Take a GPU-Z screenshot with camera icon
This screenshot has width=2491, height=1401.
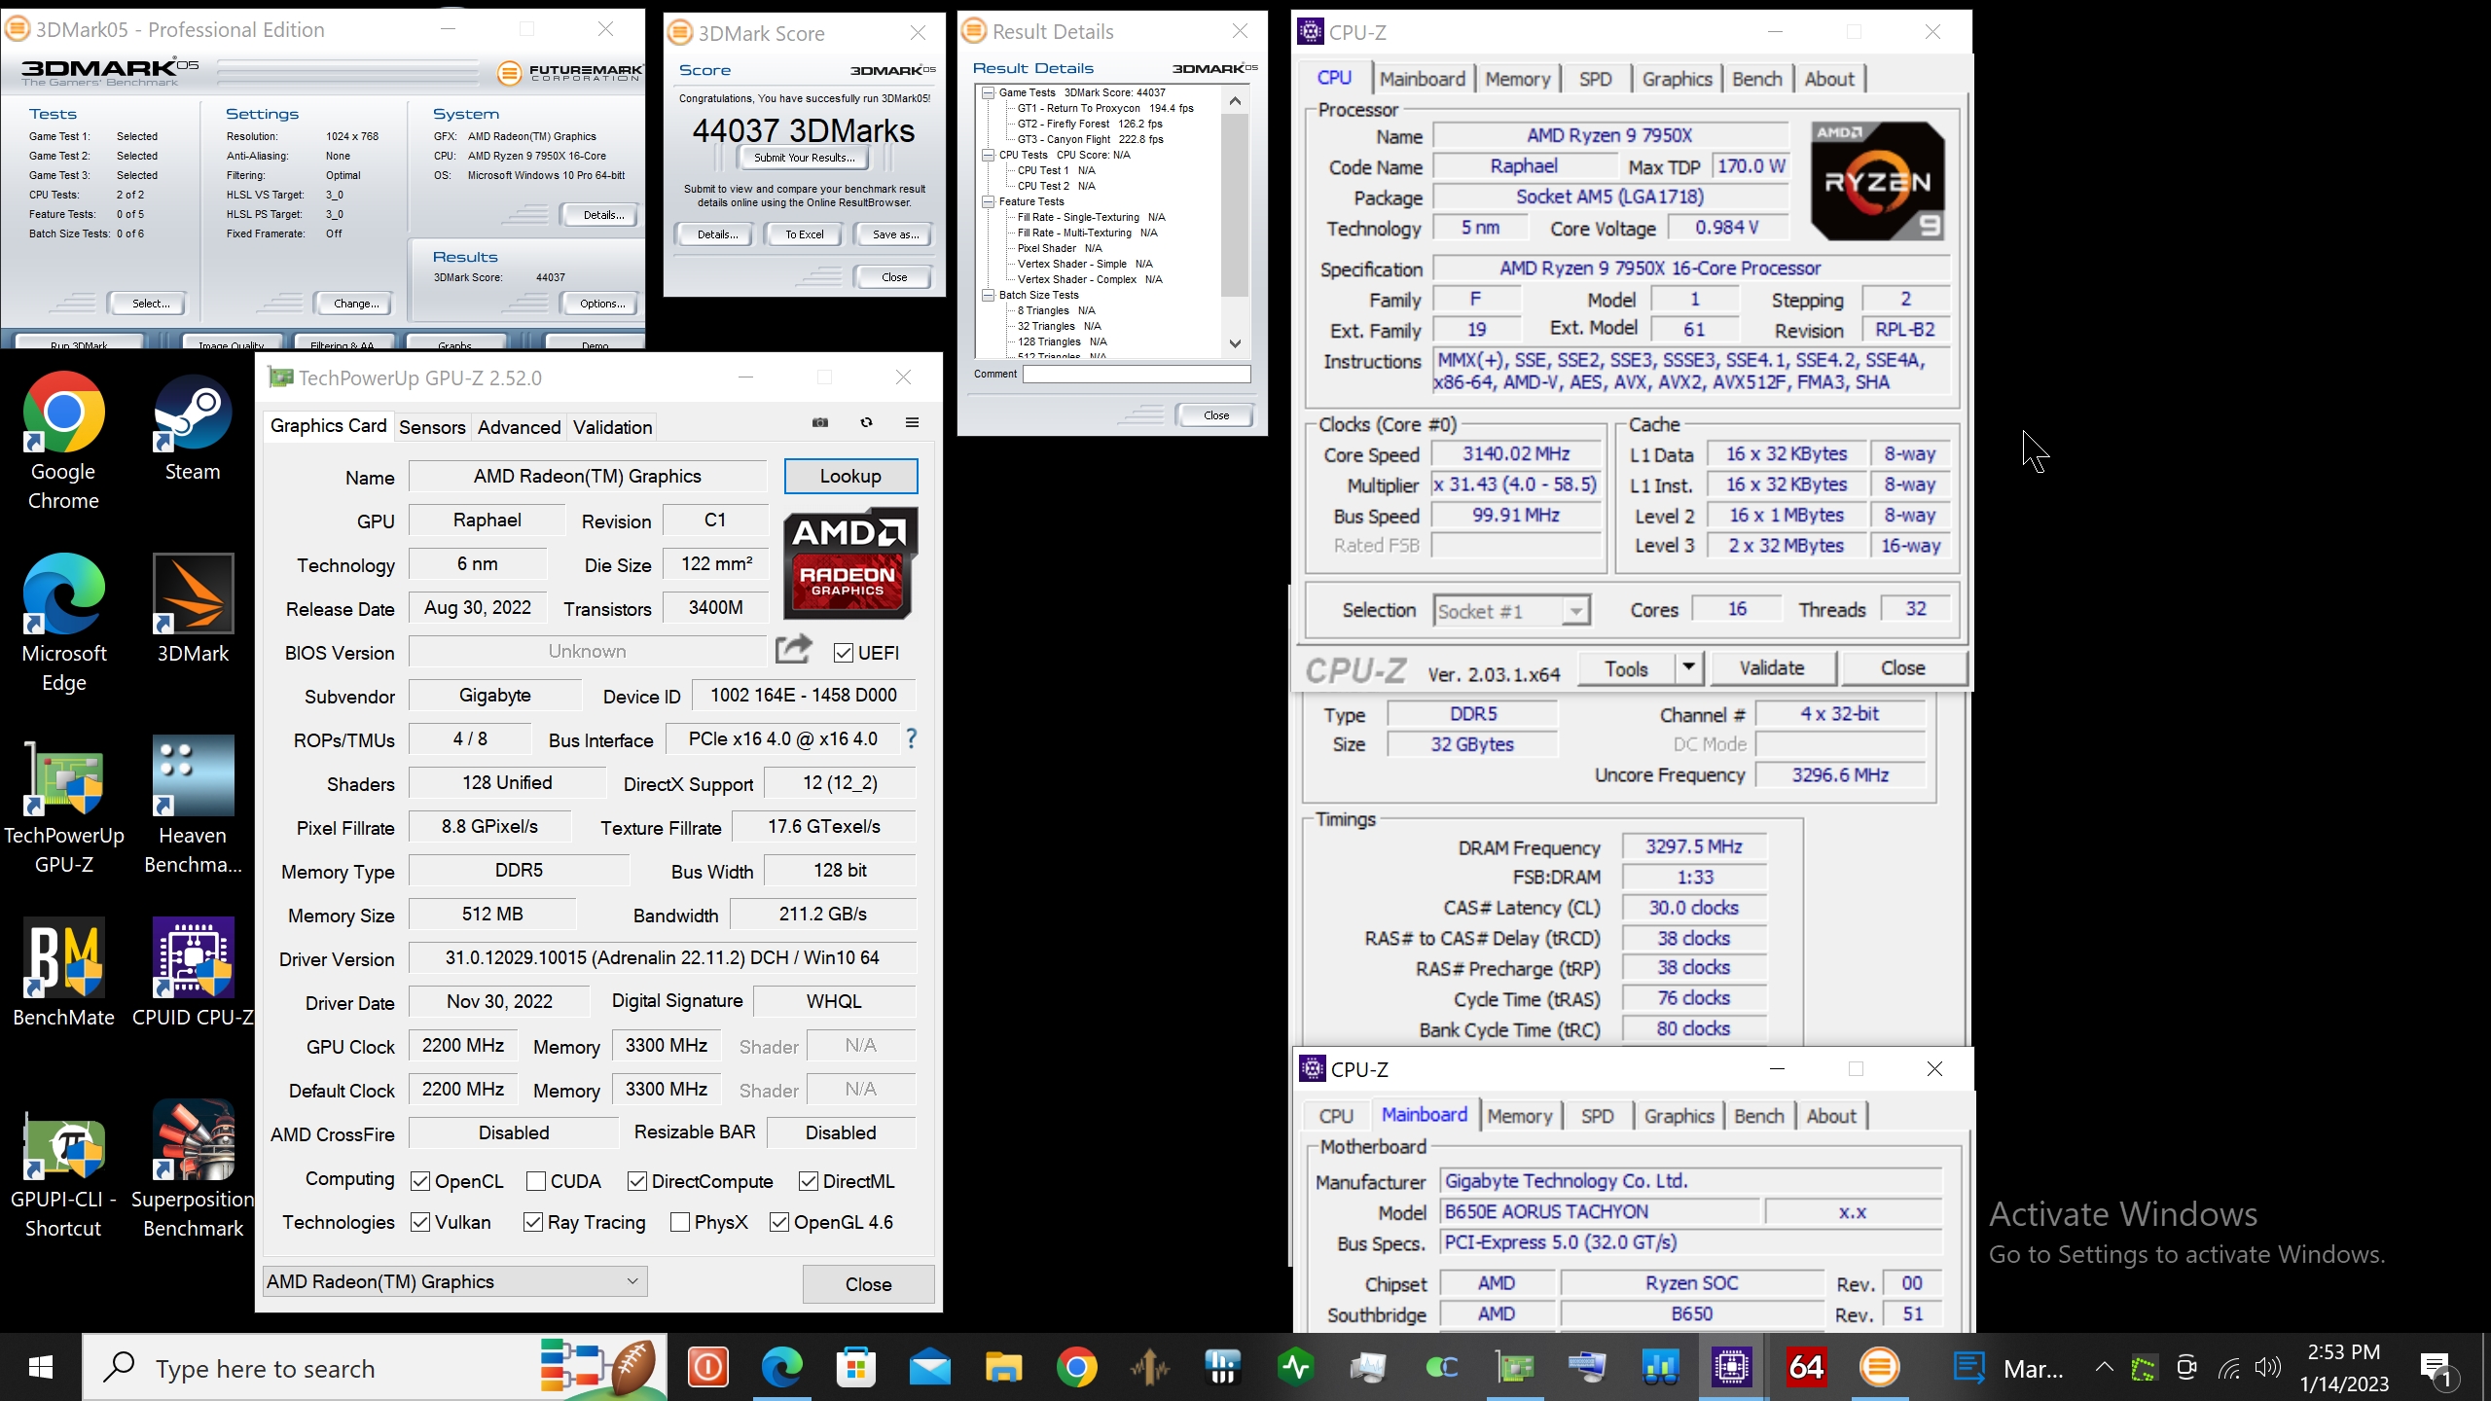pos(820,422)
